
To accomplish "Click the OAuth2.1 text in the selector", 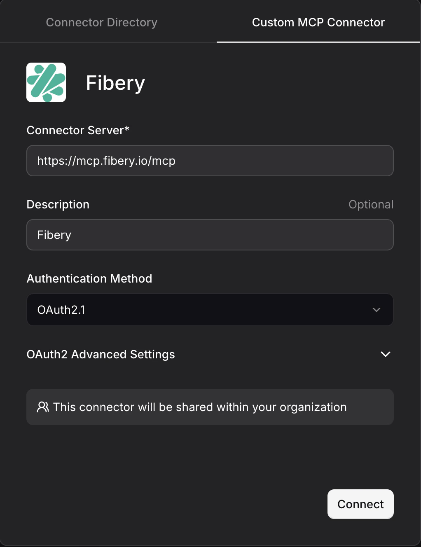I will coord(61,310).
